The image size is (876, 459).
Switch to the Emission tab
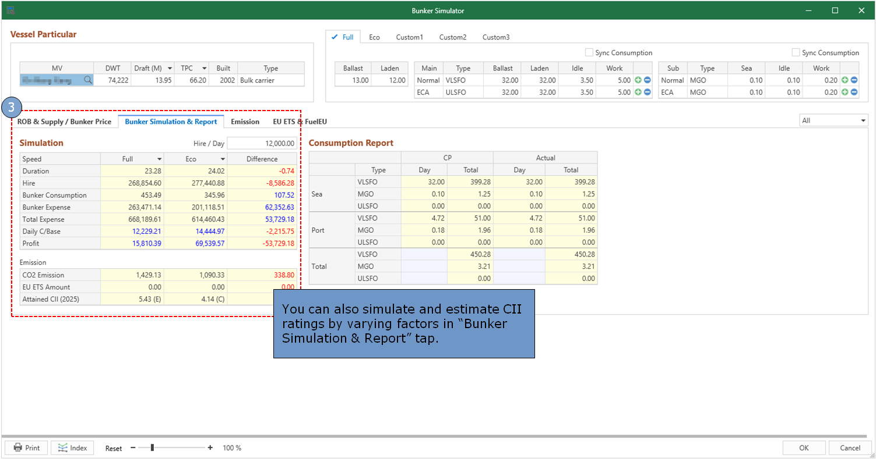pos(245,122)
